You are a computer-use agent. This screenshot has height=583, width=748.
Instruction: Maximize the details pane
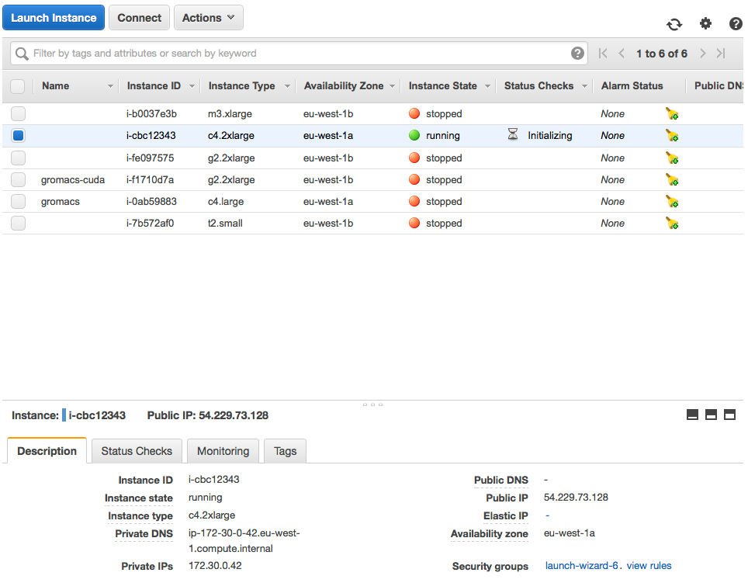pyautogui.click(x=729, y=415)
